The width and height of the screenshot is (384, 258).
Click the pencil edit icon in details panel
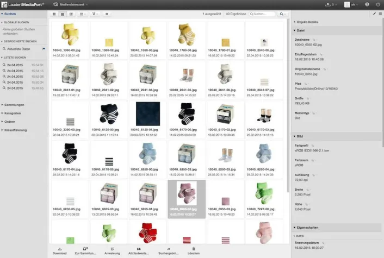coord(374,14)
